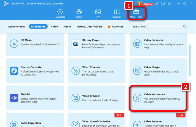
Task: Open the Color Correction tool title
Action: (x=31, y=123)
